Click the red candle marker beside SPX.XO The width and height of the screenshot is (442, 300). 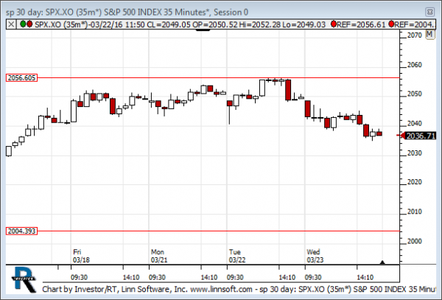(28, 24)
